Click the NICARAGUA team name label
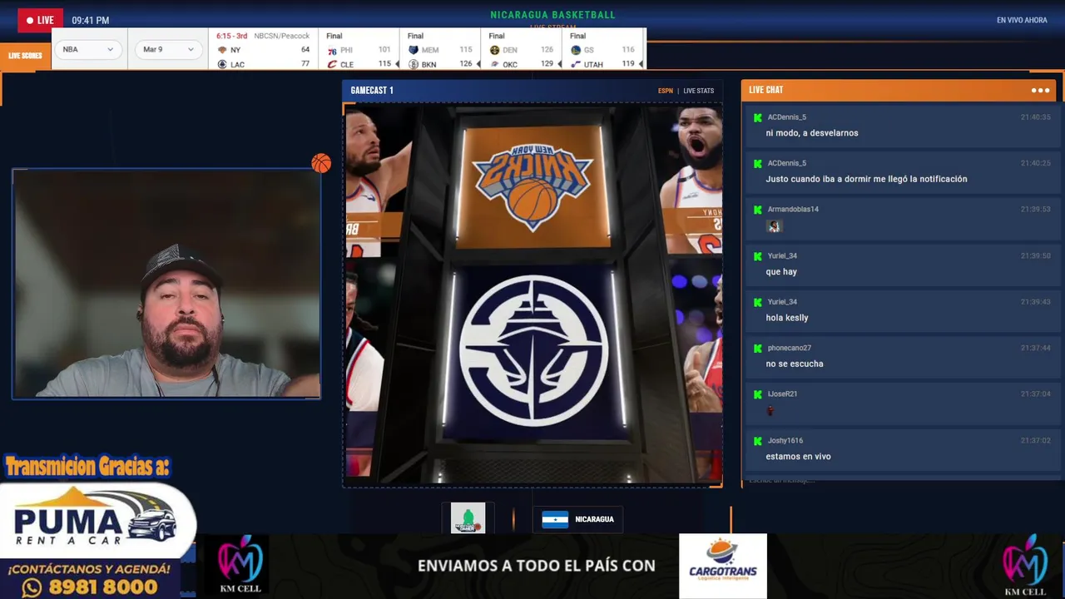This screenshot has height=599, width=1065. point(594,519)
